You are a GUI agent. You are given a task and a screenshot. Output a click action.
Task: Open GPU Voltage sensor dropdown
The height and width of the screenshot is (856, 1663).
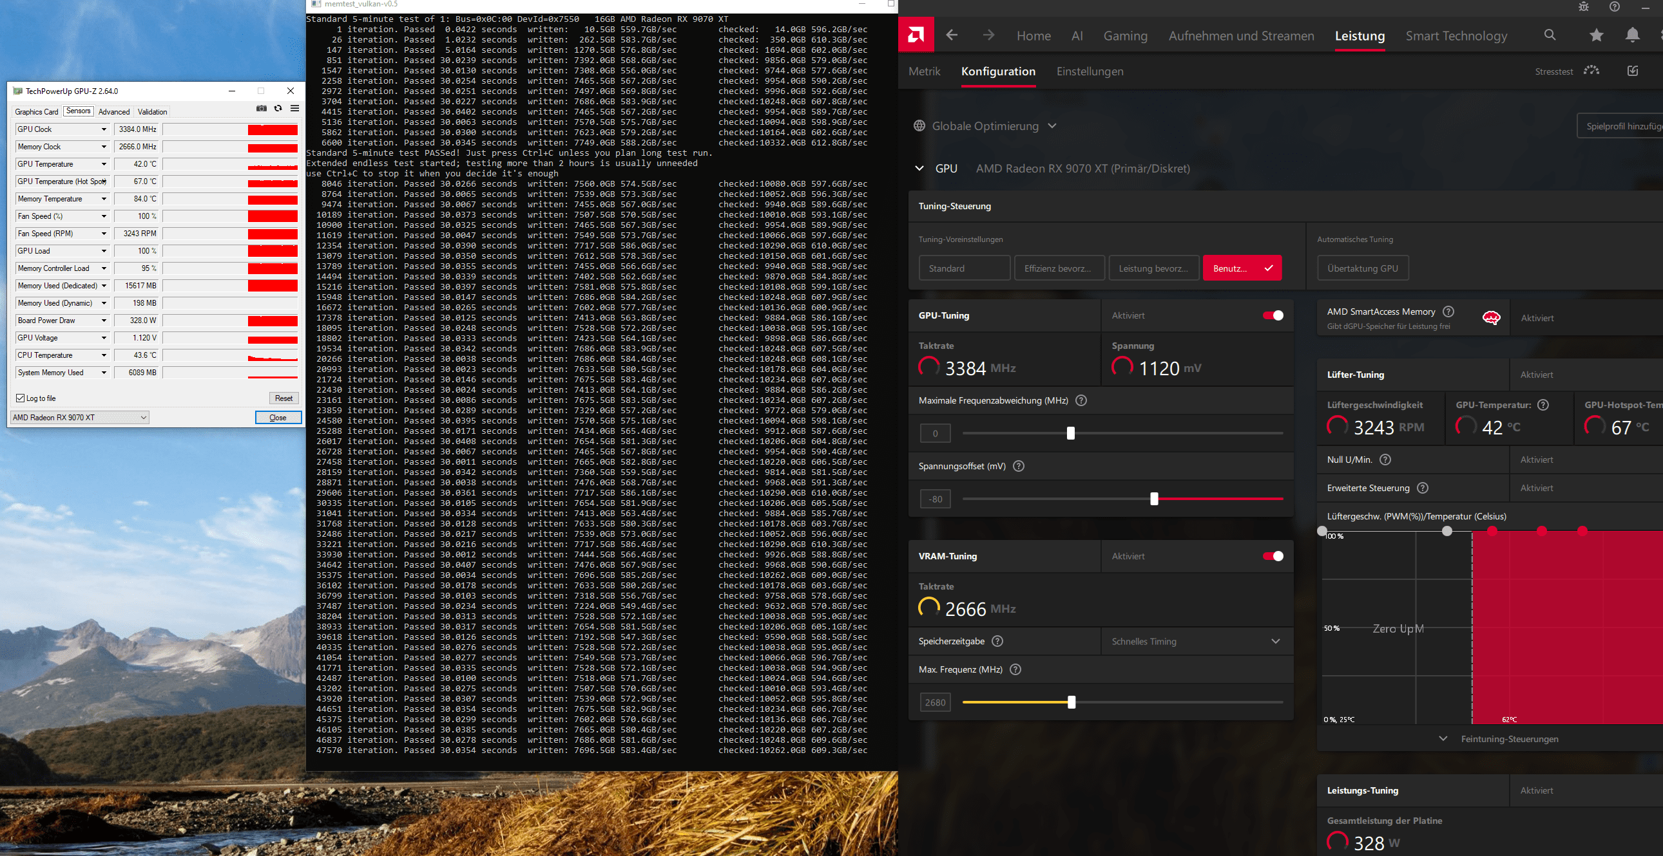pos(104,338)
